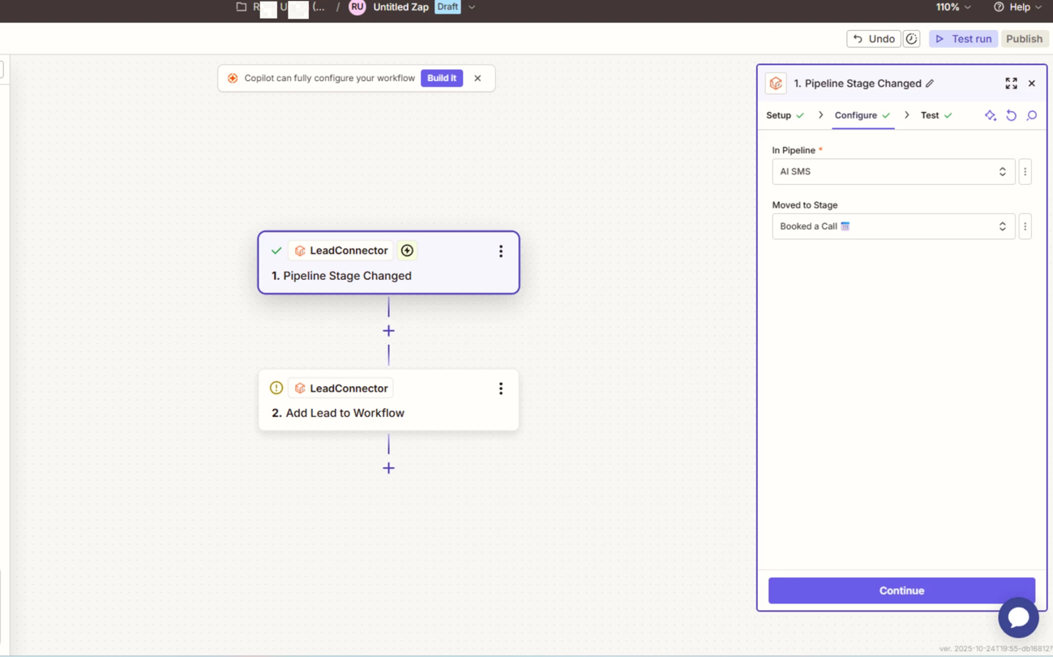This screenshot has height=657, width=1053.
Task: Open the chat support bubble
Action: (x=1018, y=617)
